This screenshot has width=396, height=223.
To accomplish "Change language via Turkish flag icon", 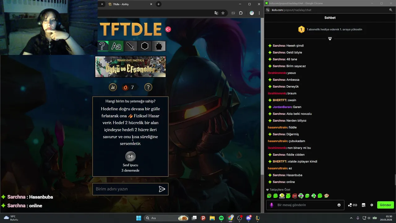I will [x=168, y=29].
